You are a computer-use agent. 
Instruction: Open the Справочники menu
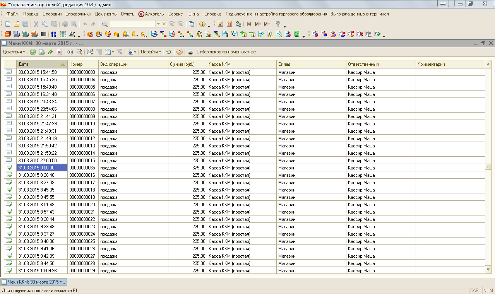(x=78, y=14)
